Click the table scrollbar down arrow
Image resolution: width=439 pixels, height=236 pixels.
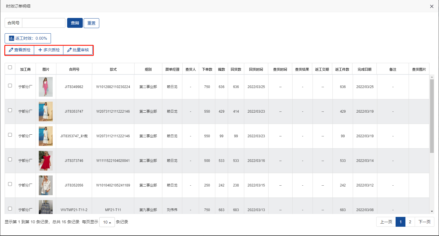coord(432,211)
